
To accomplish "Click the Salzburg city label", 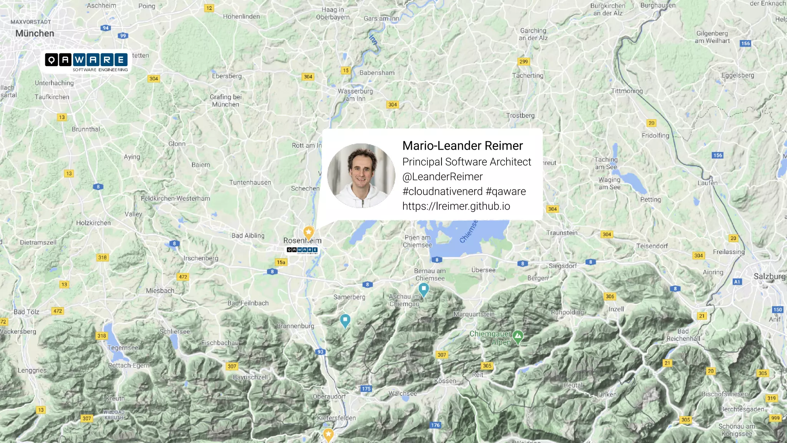I will (770, 276).
